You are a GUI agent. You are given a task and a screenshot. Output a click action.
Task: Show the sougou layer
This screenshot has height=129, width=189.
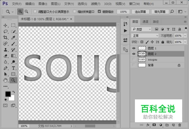[134, 59]
